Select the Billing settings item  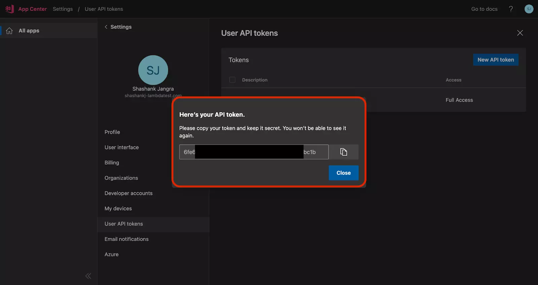(112, 163)
